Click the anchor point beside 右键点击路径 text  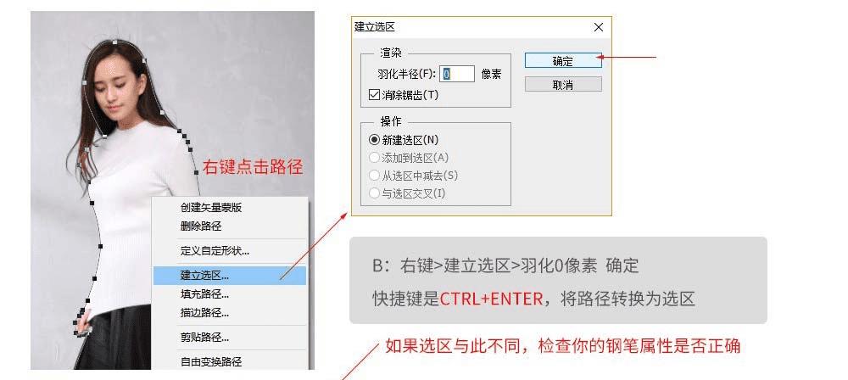[197, 173]
